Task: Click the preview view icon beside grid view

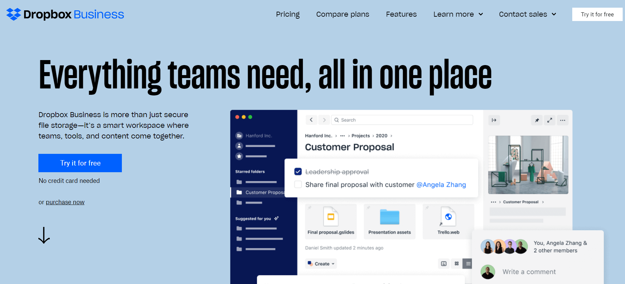Action: [x=444, y=264]
